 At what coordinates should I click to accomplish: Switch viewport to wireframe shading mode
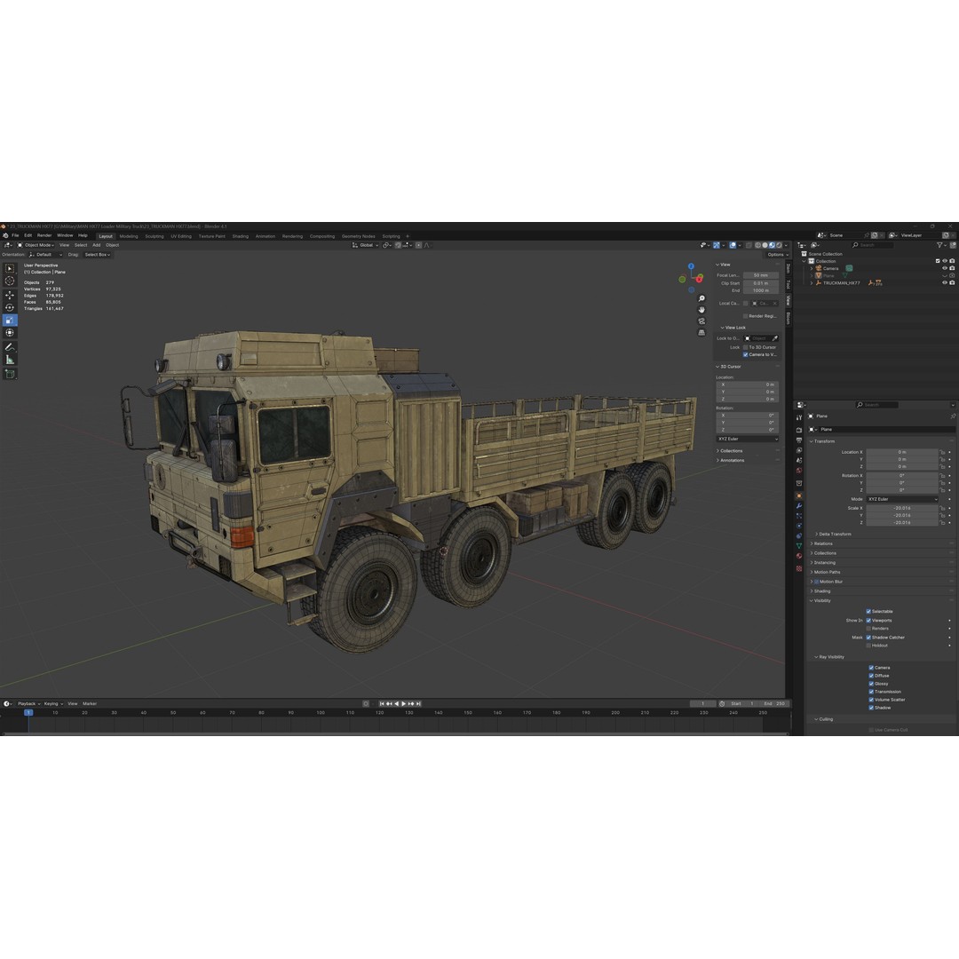click(757, 245)
